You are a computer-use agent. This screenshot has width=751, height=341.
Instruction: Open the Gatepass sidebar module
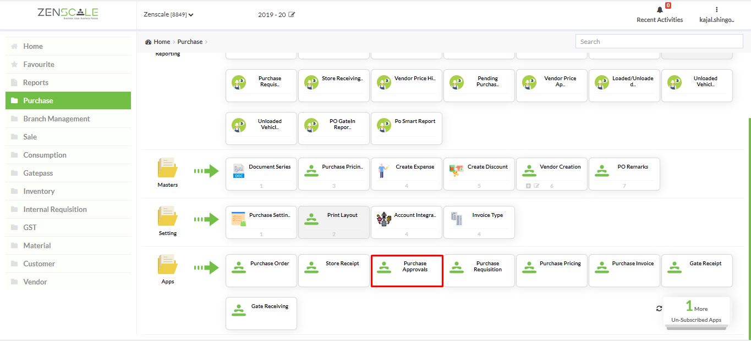tap(68, 173)
